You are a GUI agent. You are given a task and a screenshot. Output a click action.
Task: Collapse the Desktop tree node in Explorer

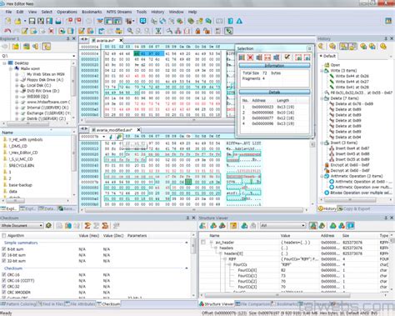[4, 63]
